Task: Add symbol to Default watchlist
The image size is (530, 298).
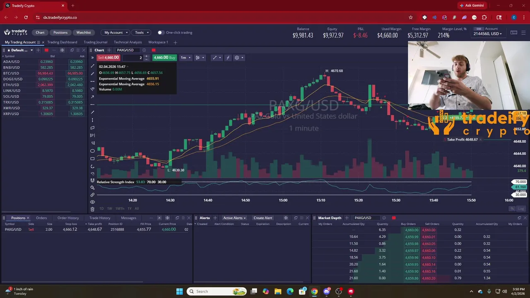Action: [38, 50]
